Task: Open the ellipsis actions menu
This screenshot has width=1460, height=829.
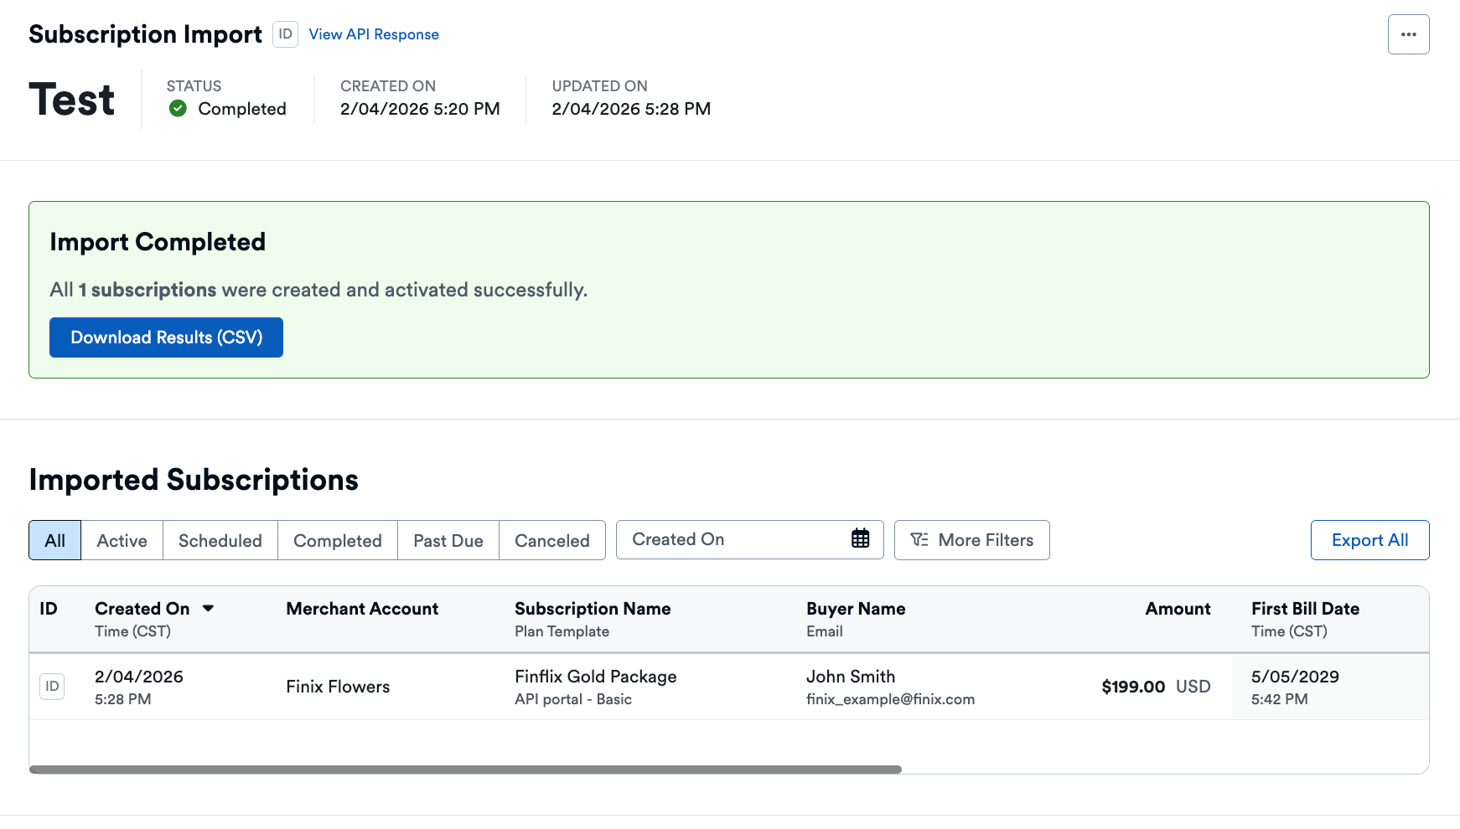Action: point(1409,34)
